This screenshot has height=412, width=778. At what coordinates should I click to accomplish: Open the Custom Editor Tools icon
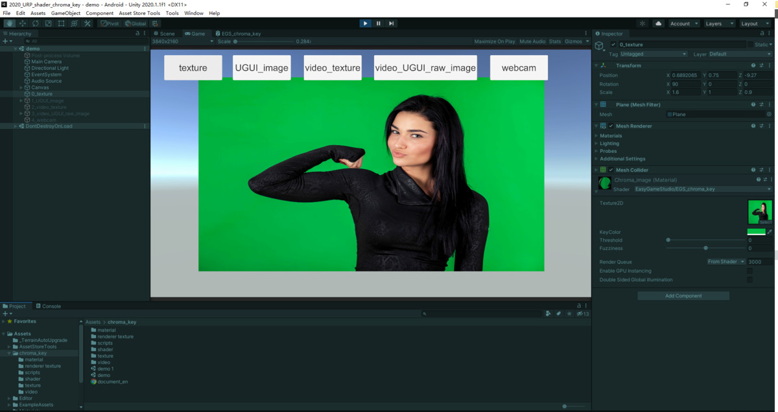tap(87, 23)
